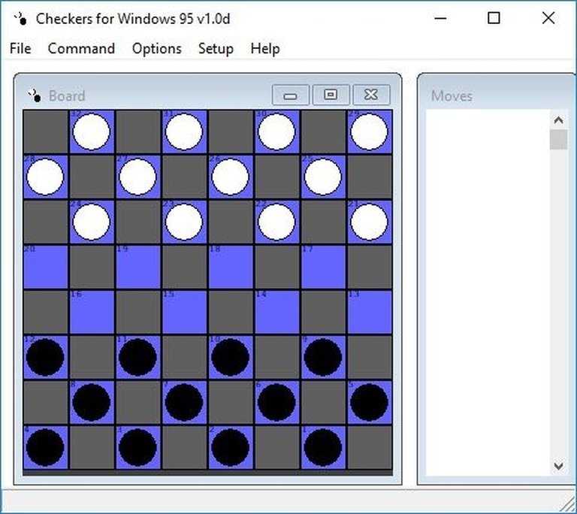577x514 pixels.
Task: Click empty blue square 18
Action: point(231,267)
